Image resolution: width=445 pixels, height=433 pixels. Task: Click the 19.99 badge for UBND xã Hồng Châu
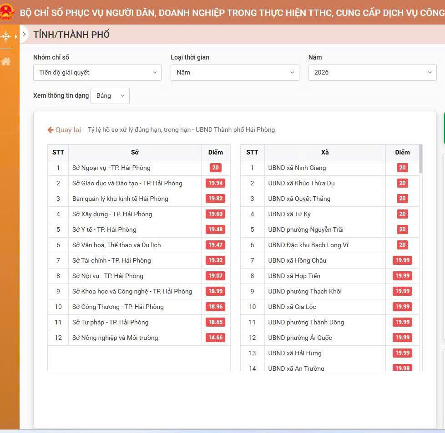(x=402, y=260)
